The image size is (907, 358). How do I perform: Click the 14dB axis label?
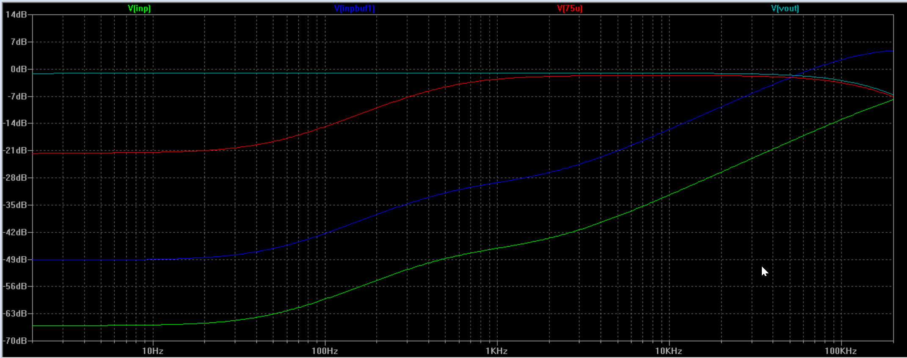[17, 15]
